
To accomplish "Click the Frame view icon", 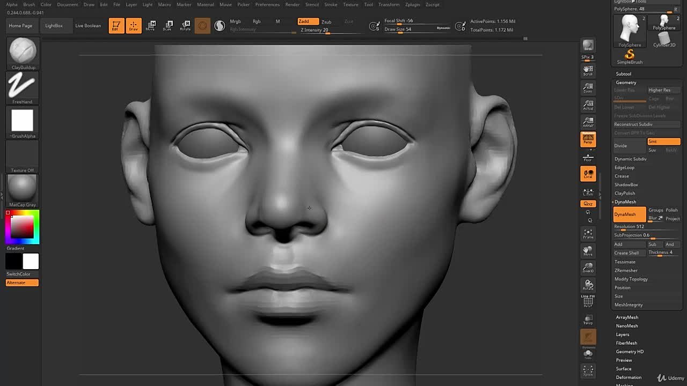I will (x=588, y=234).
